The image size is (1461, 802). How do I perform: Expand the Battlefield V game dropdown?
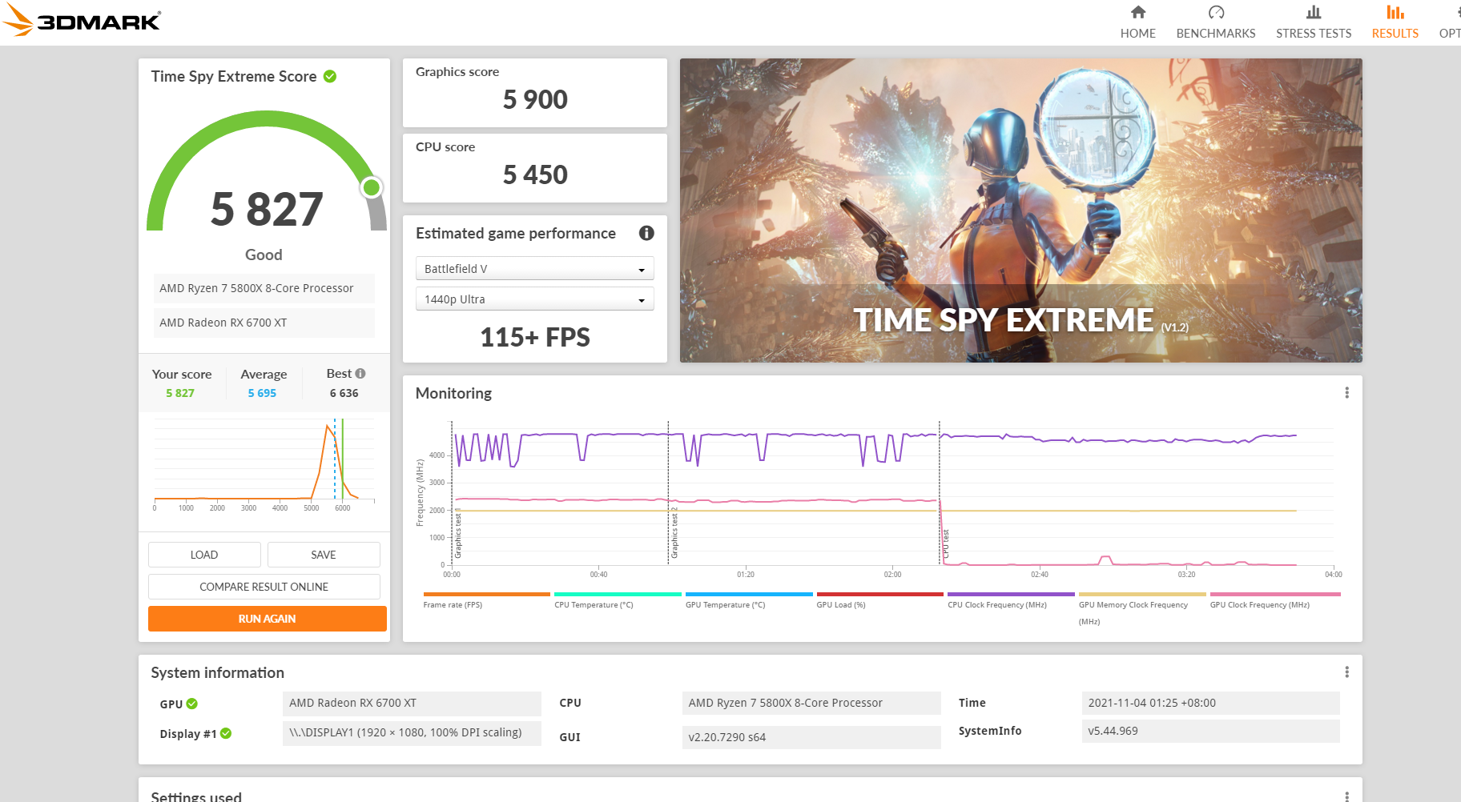(535, 269)
